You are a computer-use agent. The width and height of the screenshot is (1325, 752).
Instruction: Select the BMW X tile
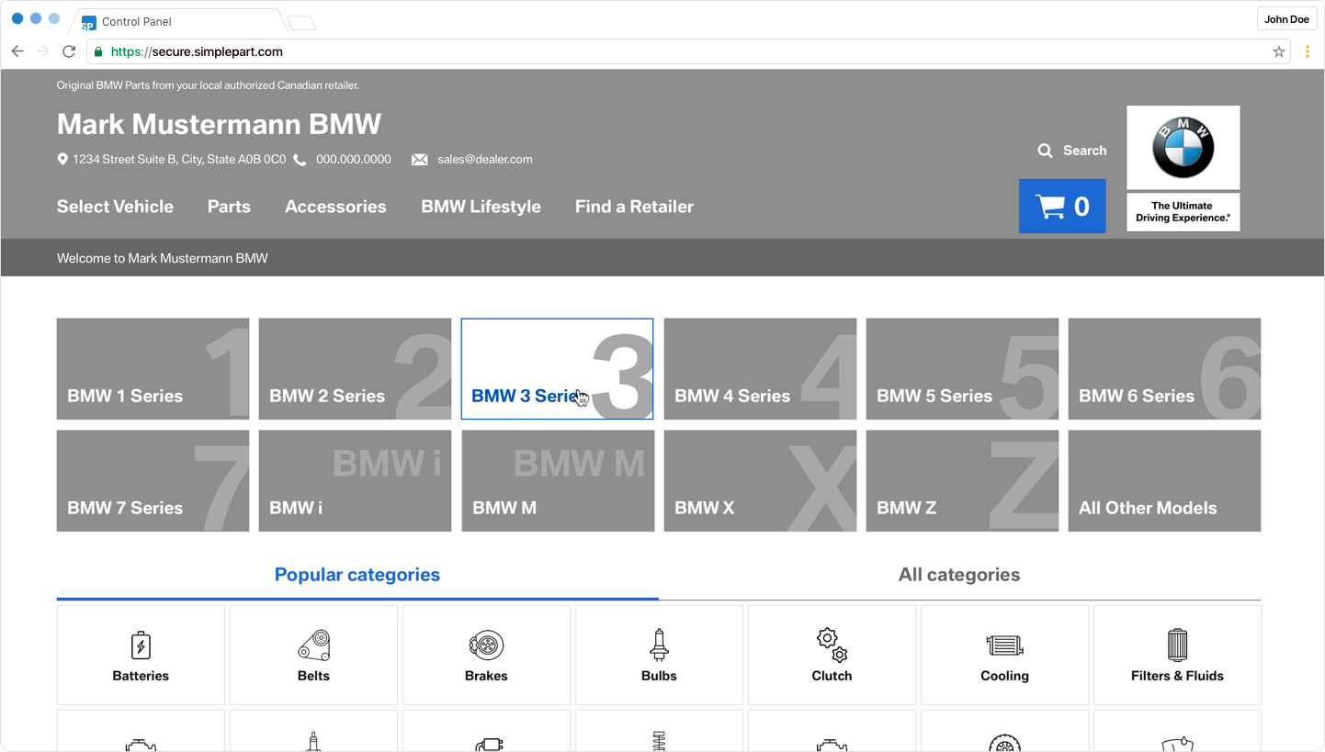[760, 481]
